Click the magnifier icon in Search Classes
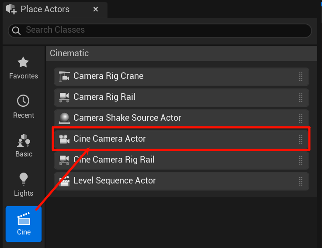This screenshot has height=248, width=322. (17, 31)
